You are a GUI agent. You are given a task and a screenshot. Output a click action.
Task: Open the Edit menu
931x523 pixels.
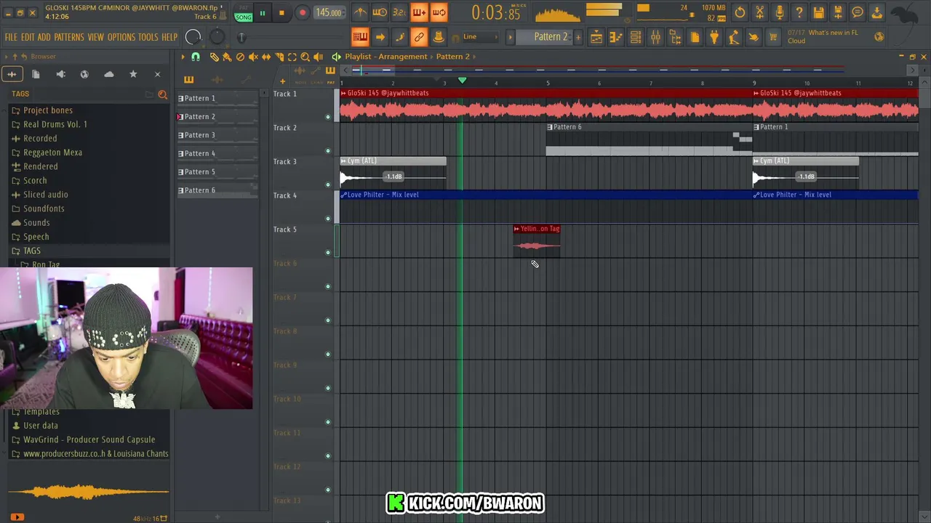point(28,37)
